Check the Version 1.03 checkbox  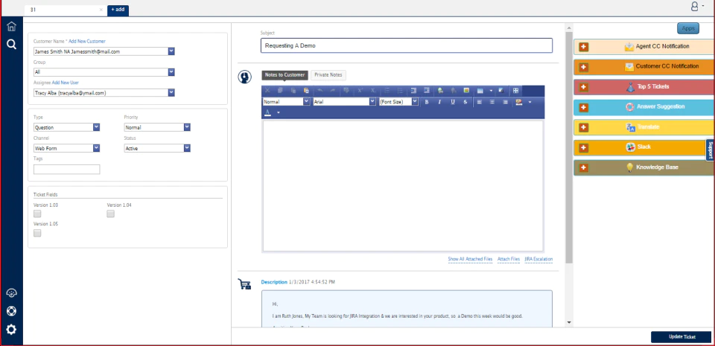[x=37, y=214]
